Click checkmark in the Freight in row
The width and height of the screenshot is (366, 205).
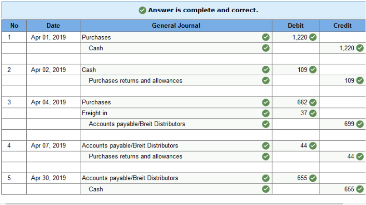point(266,113)
